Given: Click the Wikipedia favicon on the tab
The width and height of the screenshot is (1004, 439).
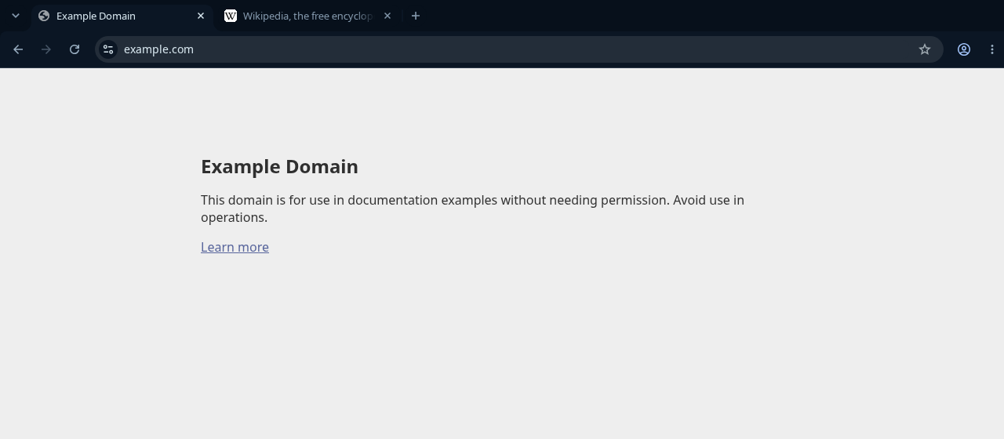Looking at the screenshot, I should tap(231, 16).
